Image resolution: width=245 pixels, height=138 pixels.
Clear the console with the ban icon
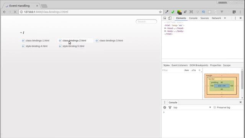coord(165,107)
